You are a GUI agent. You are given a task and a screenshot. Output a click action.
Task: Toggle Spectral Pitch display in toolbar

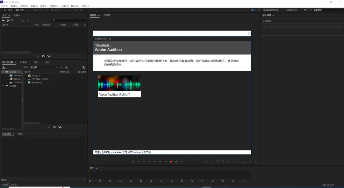pos(40,10)
